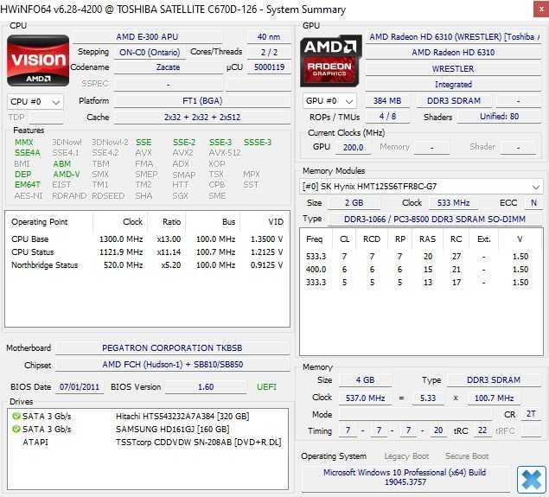Click the AES-NI feature flag

[29, 196]
